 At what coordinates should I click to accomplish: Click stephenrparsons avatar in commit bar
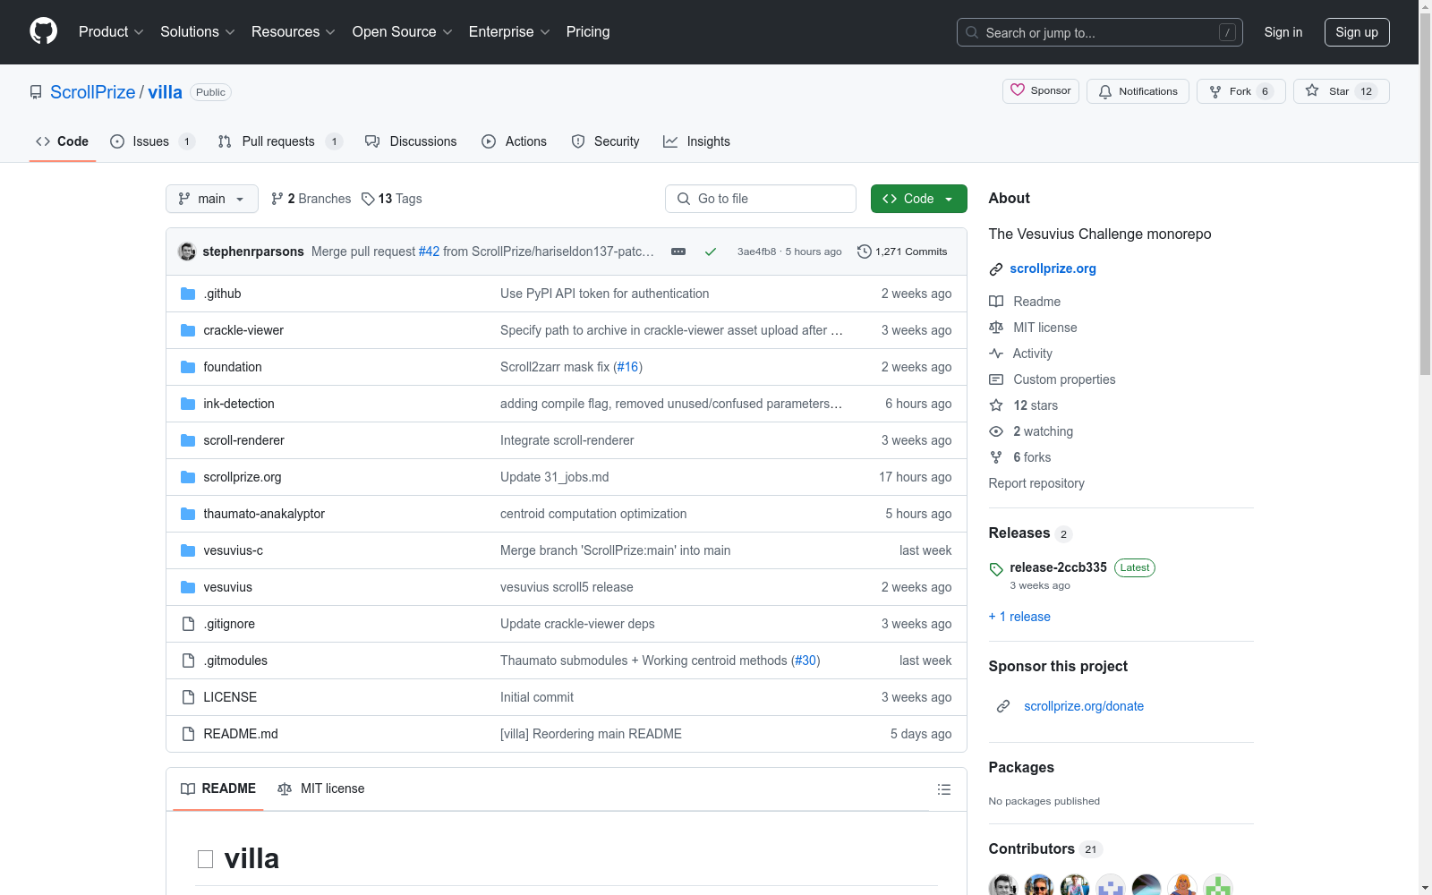[187, 251]
